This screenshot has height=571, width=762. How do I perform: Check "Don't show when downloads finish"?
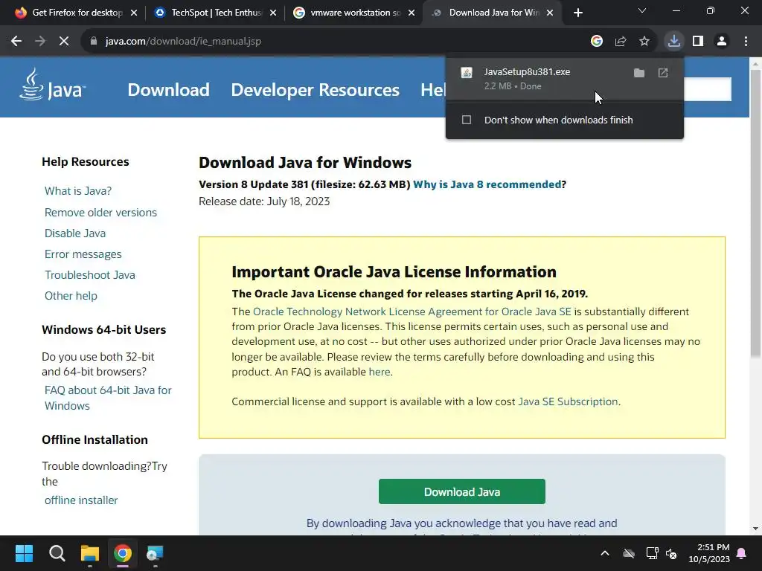[x=467, y=120]
